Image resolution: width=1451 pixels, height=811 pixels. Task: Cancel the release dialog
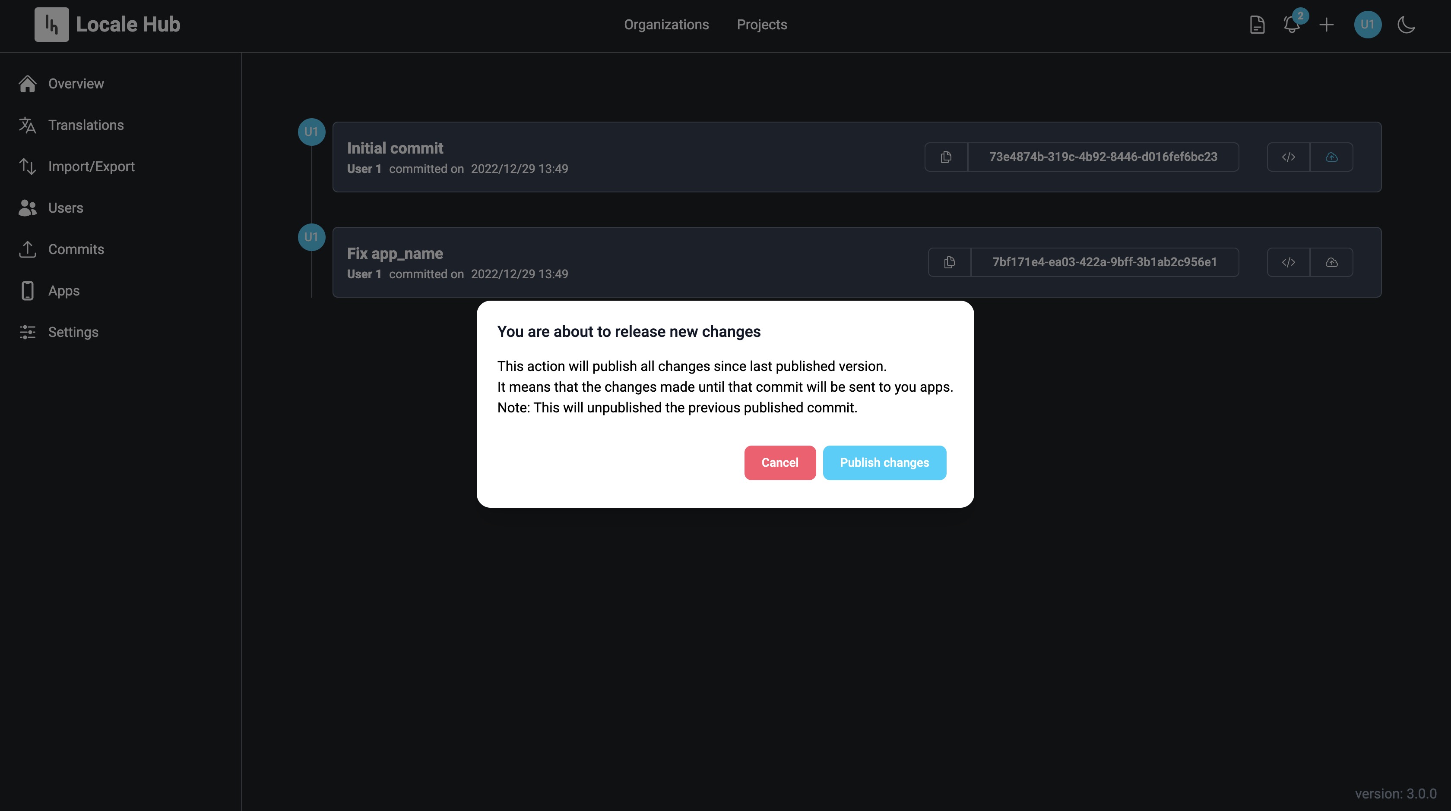coord(779,462)
